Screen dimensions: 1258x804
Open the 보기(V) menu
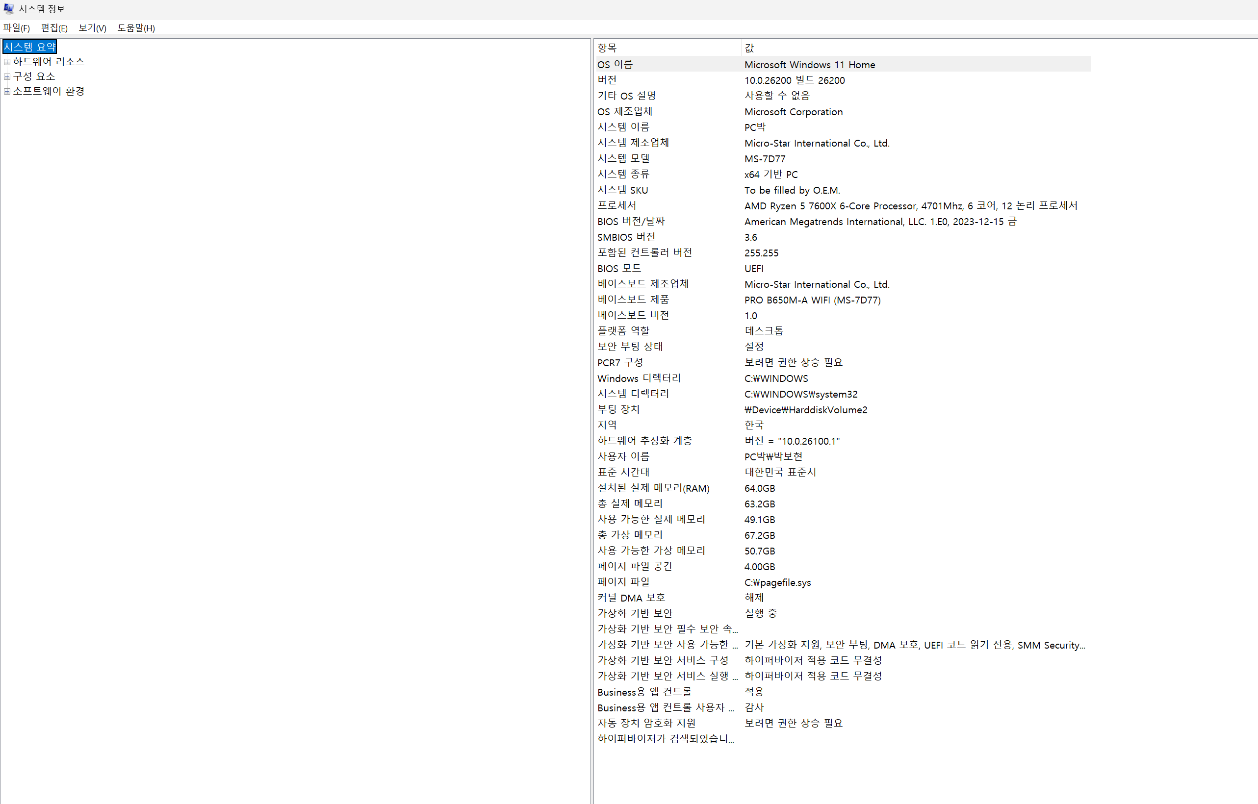click(93, 28)
